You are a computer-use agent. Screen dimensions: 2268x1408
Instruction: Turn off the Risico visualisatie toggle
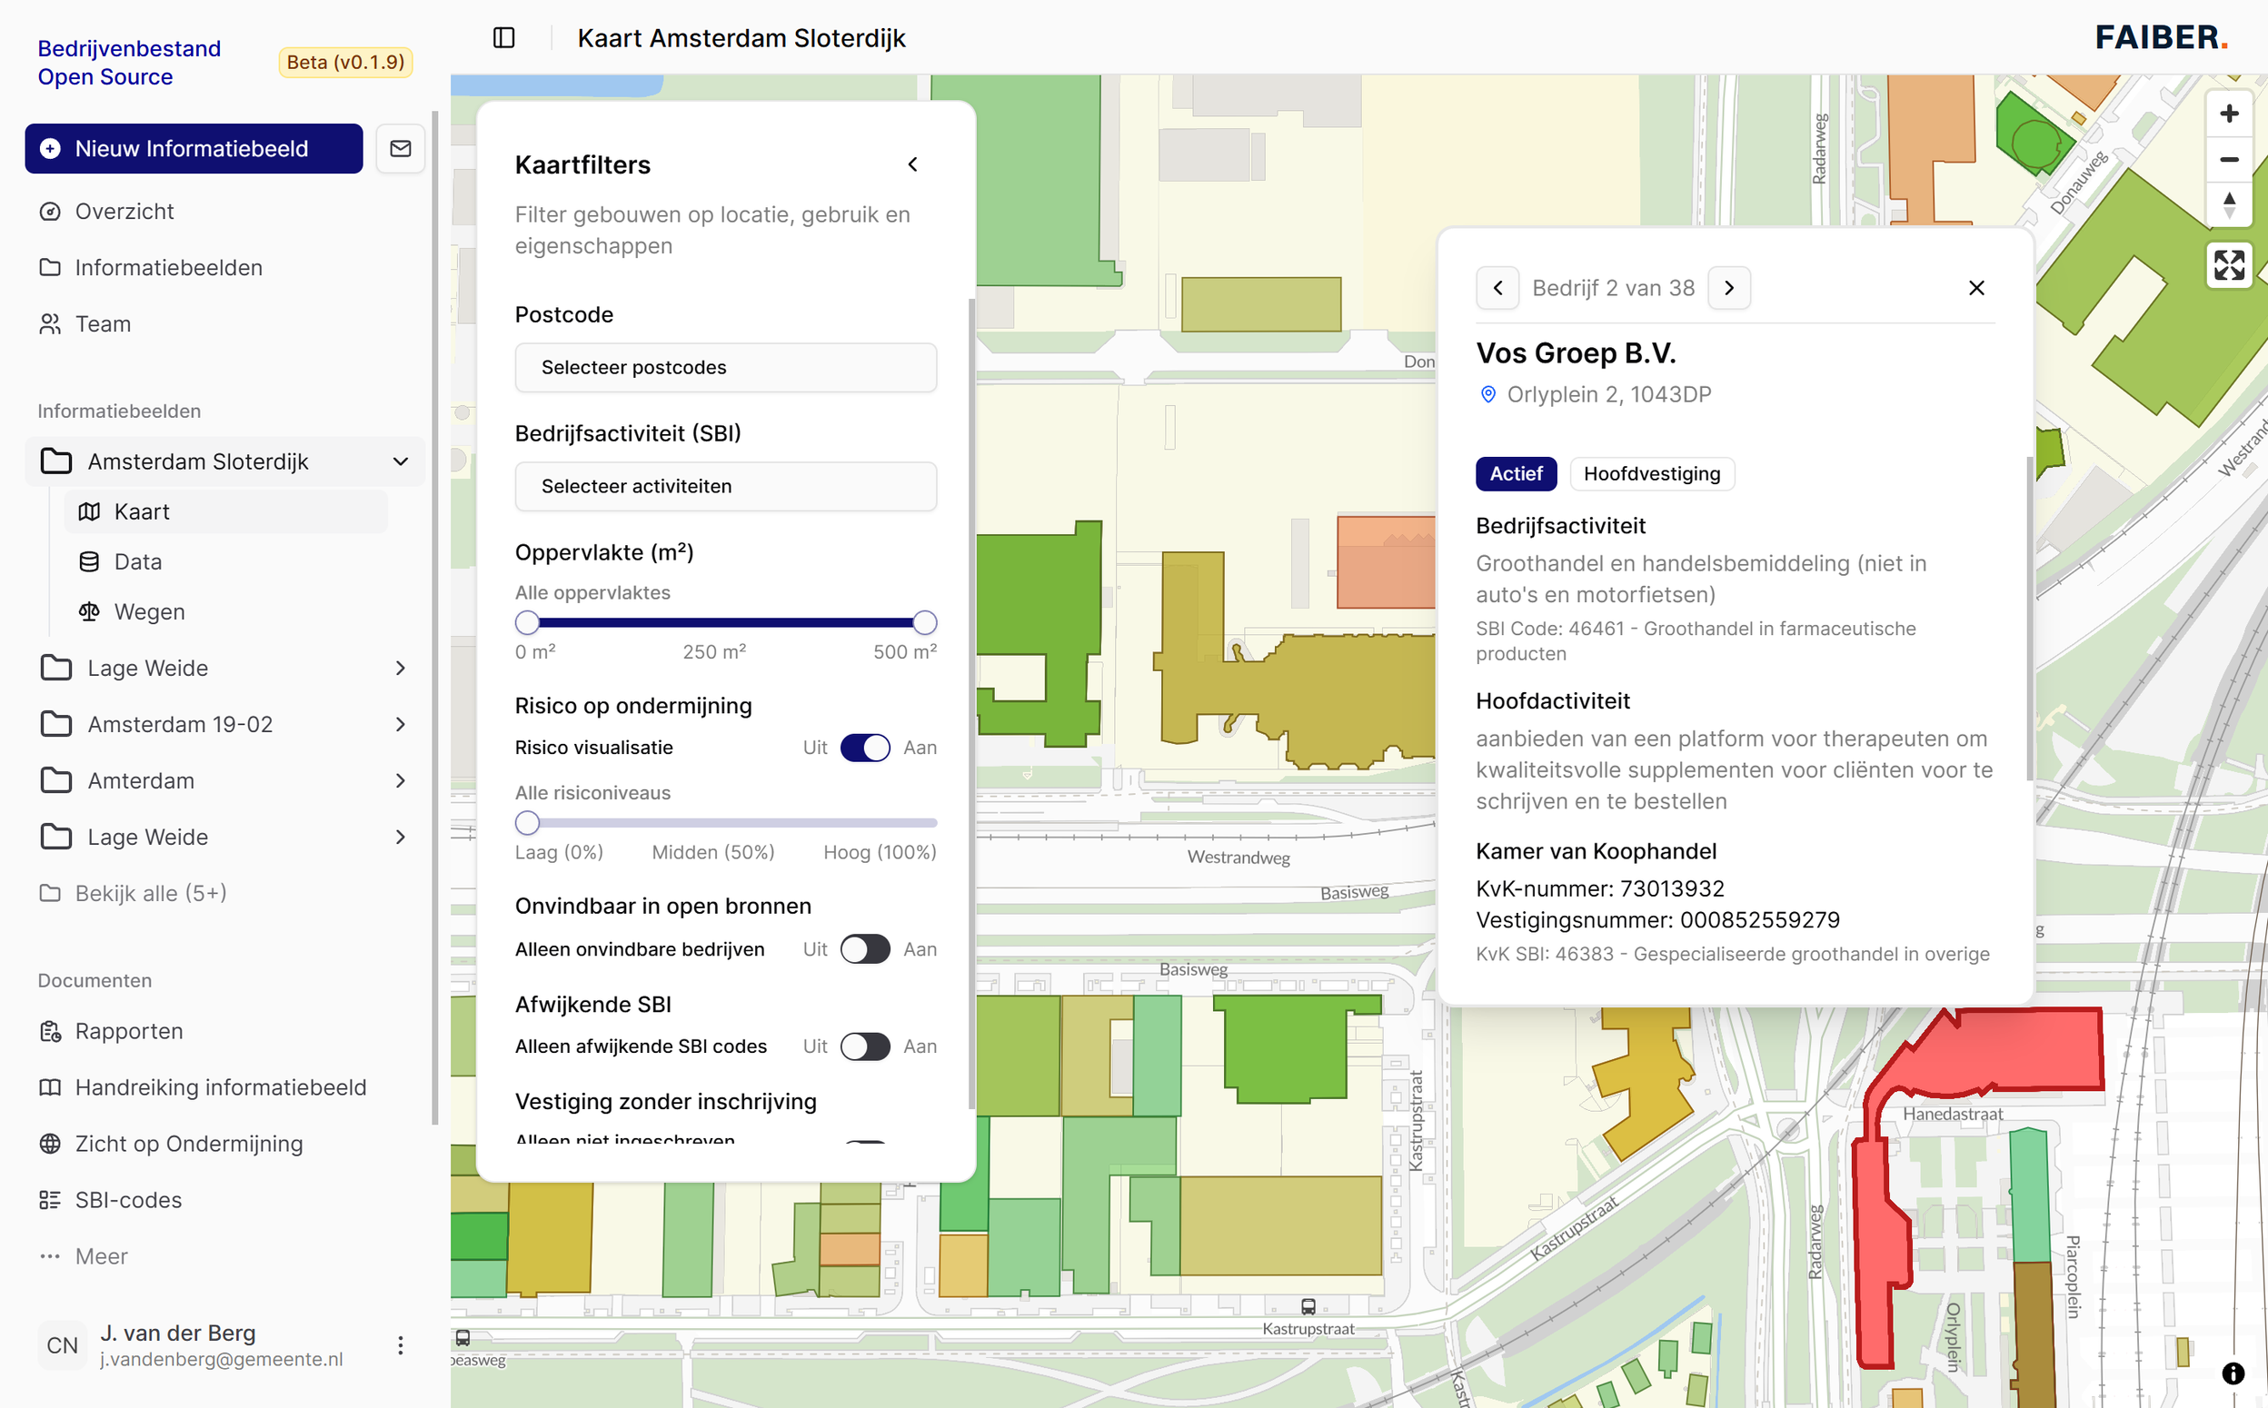(x=865, y=747)
